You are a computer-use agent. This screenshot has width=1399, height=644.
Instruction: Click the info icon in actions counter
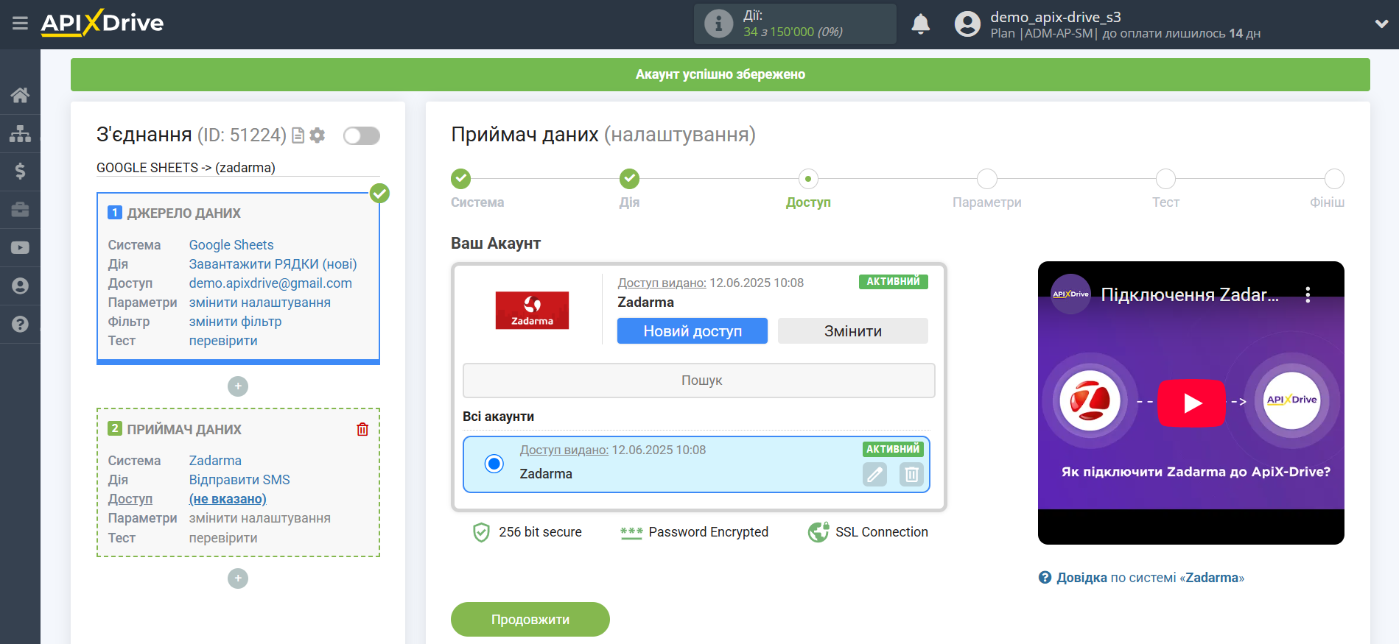[718, 24]
